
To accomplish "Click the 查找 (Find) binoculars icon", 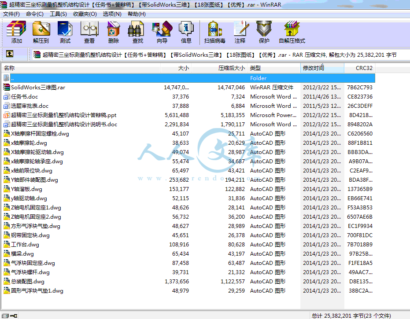I will click(x=136, y=29).
